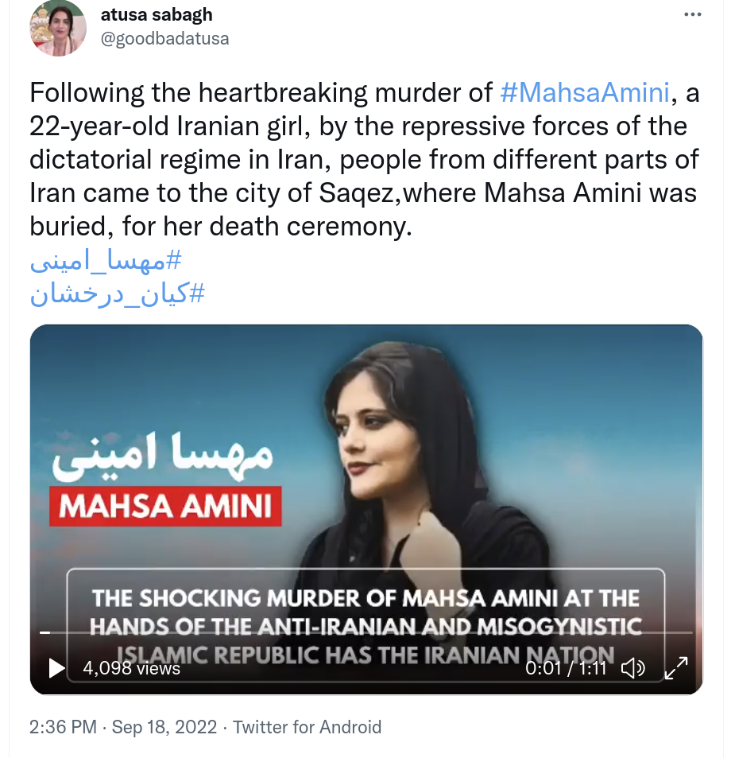Open atusa sabagh's profile picture
731x758 pixels.
click(x=58, y=28)
